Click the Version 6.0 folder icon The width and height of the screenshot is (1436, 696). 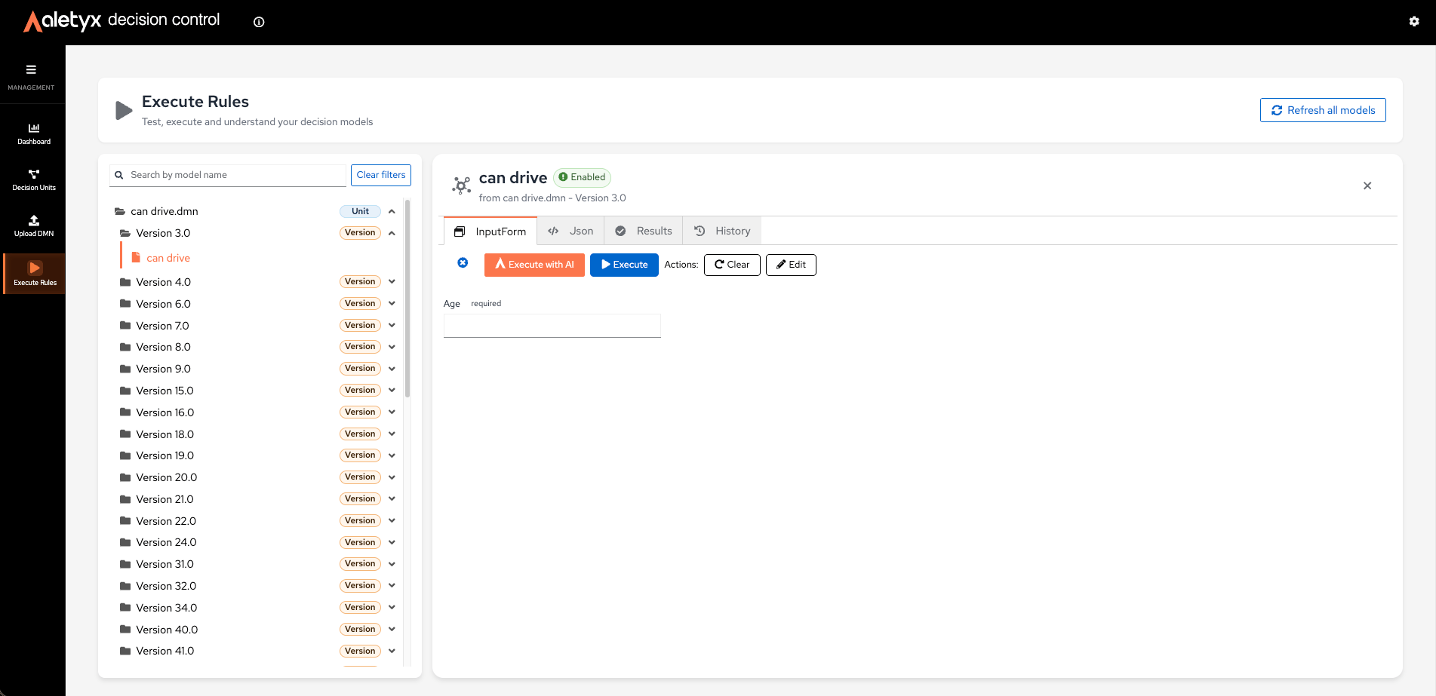(125, 304)
